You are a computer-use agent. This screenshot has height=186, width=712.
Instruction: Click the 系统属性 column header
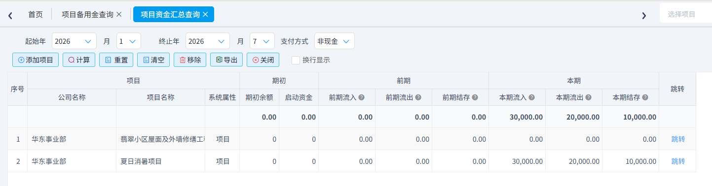click(x=223, y=97)
